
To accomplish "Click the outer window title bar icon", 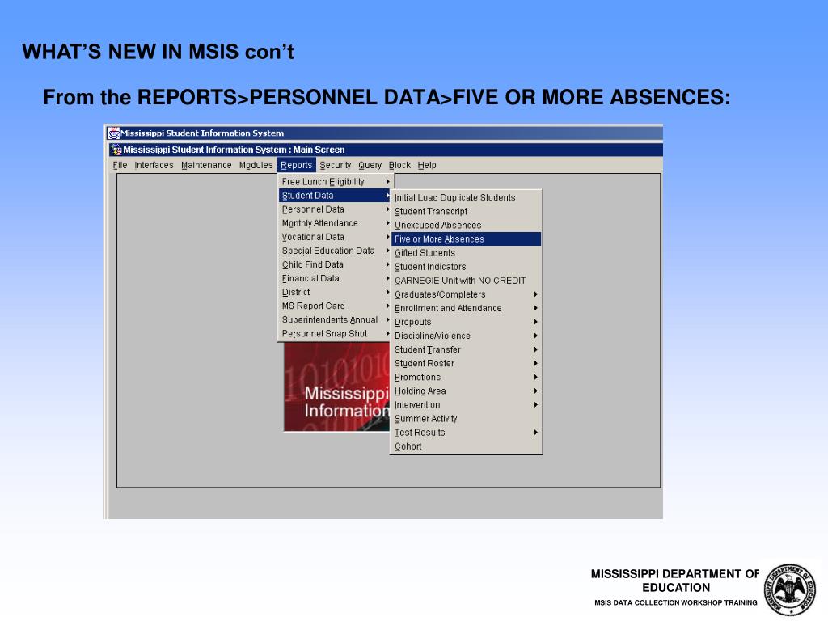I will [113, 133].
